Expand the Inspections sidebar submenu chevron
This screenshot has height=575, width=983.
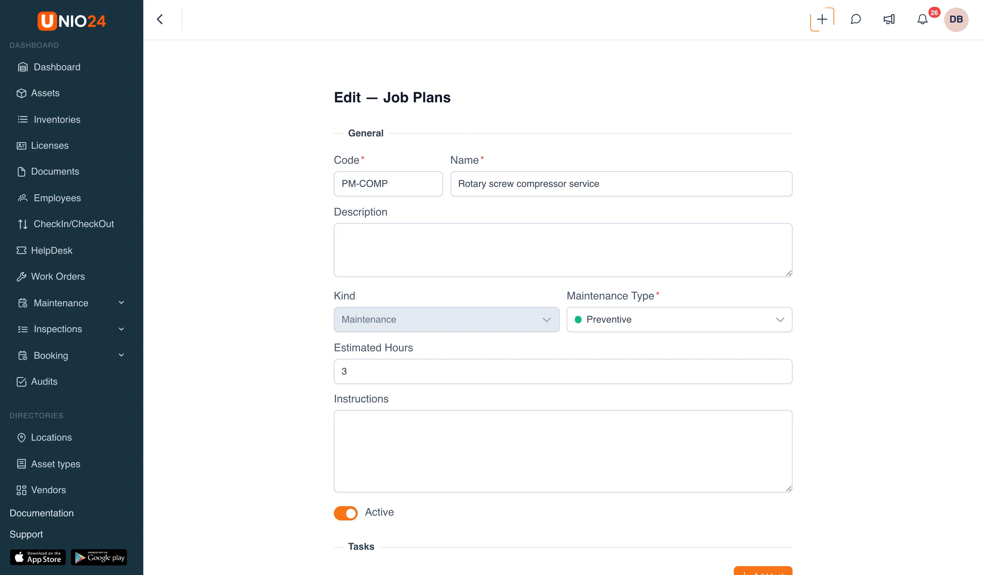coord(121,329)
